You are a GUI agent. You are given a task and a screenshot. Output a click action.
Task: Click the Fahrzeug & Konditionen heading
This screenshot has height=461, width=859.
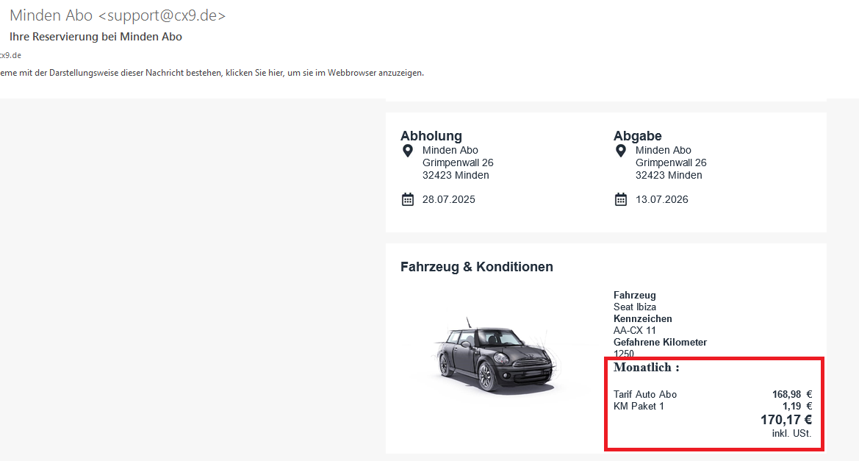[476, 267]
